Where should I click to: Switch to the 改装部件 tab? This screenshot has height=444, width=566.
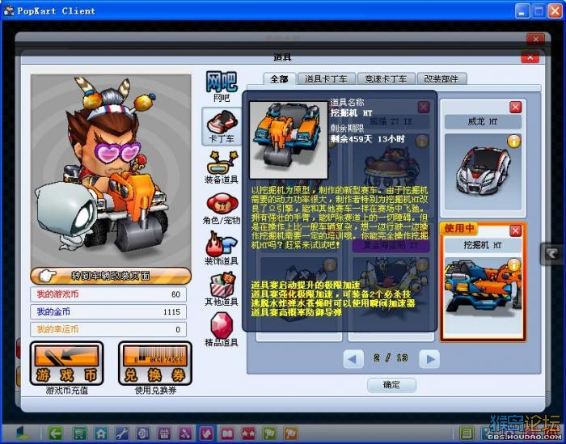click(441, 78)
